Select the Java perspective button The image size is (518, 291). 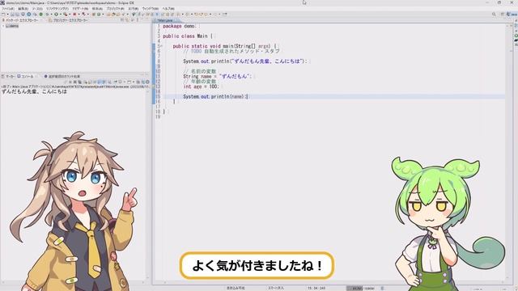(x=513, y=15)
